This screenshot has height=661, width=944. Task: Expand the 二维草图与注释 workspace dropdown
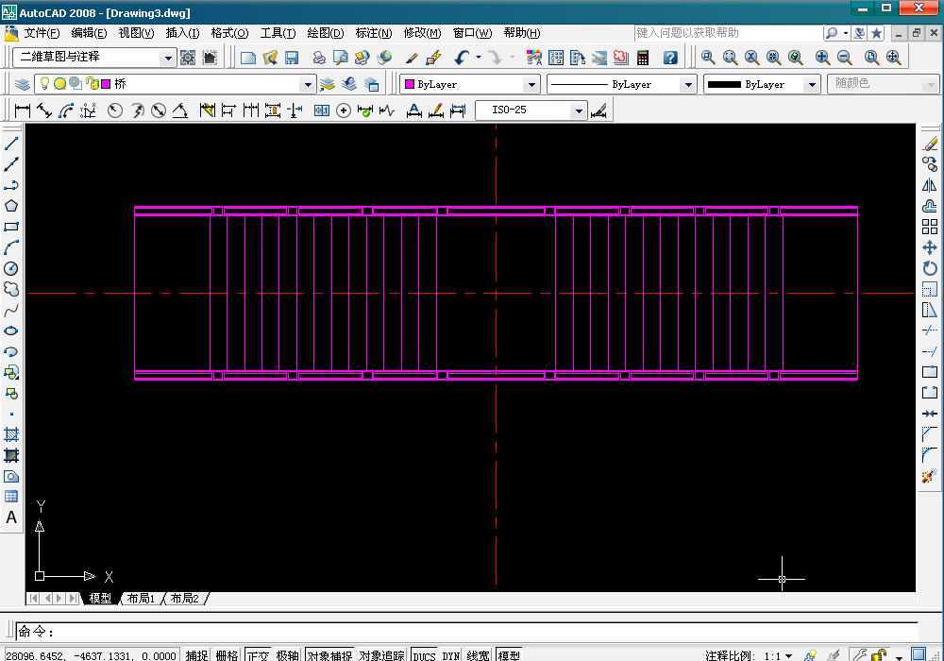pyautogui.click(x=168, y=58)
